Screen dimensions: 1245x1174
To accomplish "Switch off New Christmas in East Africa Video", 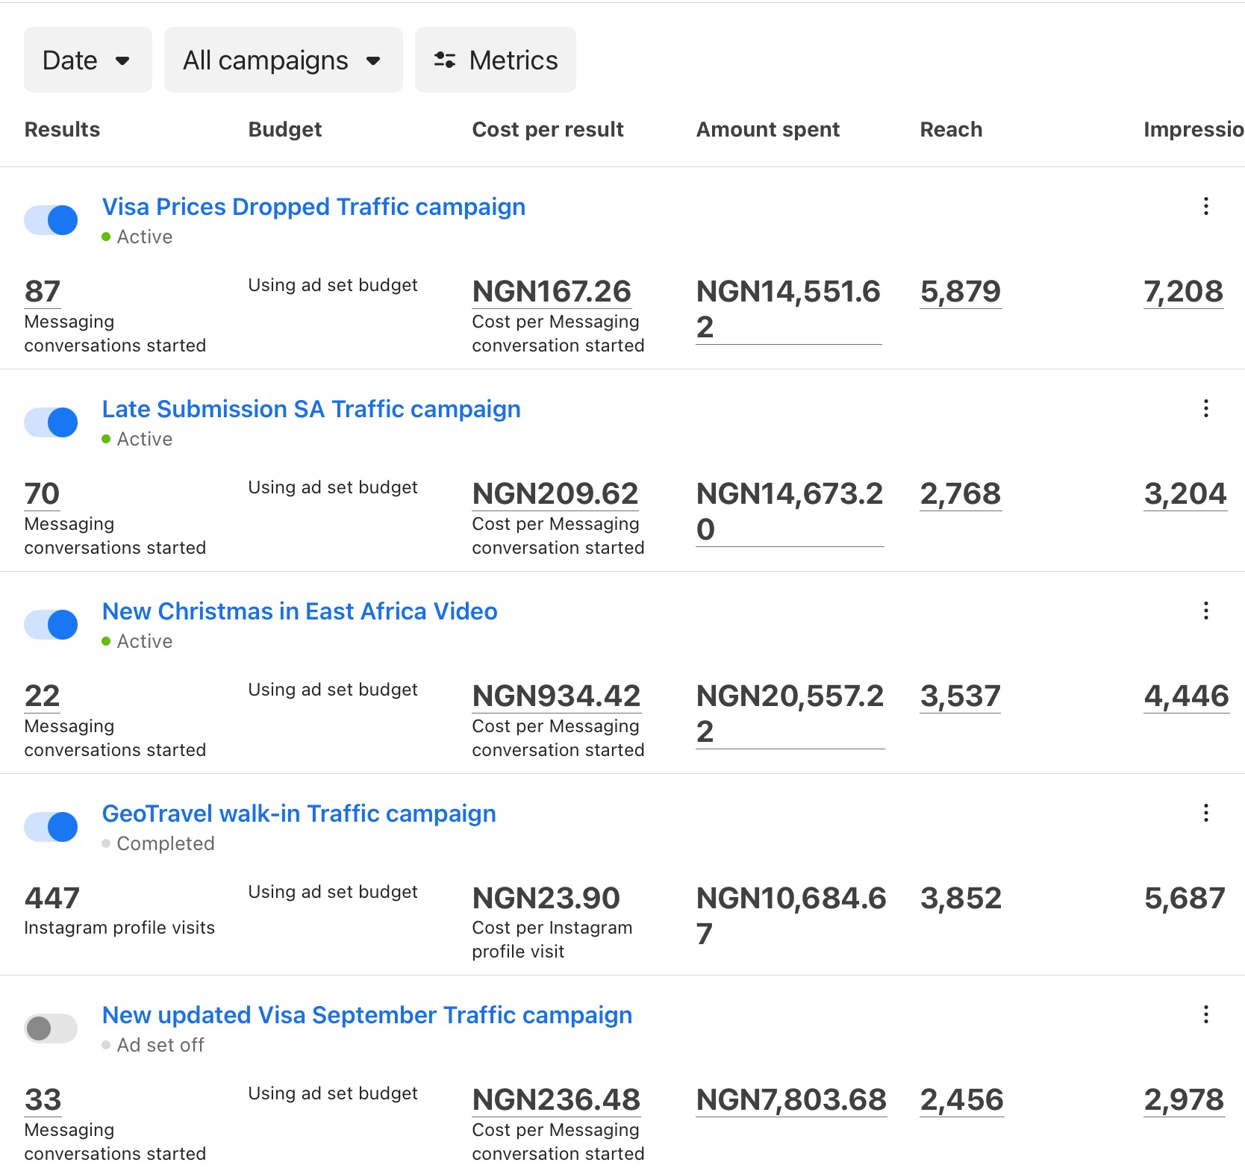I will (x=51, y=625).
